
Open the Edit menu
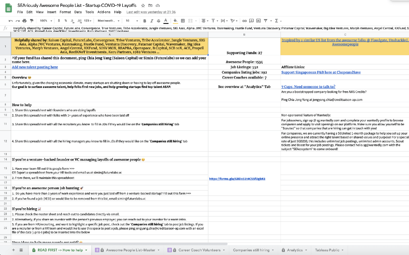[x=30, y=12]
